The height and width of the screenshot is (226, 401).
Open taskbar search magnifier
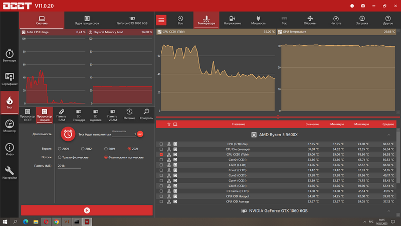pos(15,221)
